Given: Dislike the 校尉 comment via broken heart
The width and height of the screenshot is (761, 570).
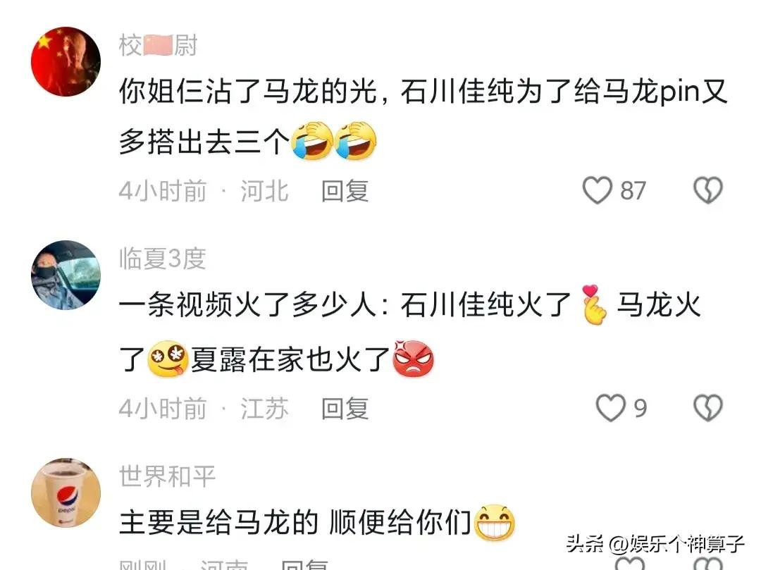Looking at the screenshot, I should click(708, 190).
